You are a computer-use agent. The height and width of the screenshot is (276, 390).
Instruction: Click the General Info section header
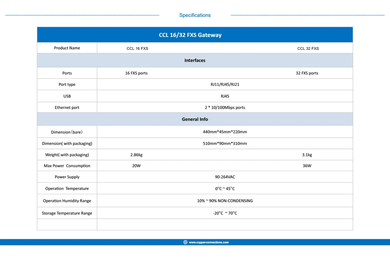click(195, 119)
